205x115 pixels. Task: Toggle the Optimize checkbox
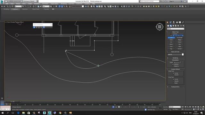coord(173,64)
